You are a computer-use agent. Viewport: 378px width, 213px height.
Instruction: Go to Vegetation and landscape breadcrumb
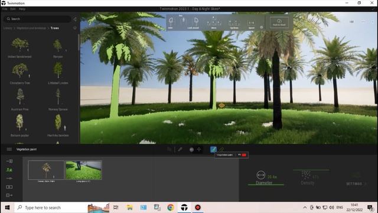tap(31, 28)
